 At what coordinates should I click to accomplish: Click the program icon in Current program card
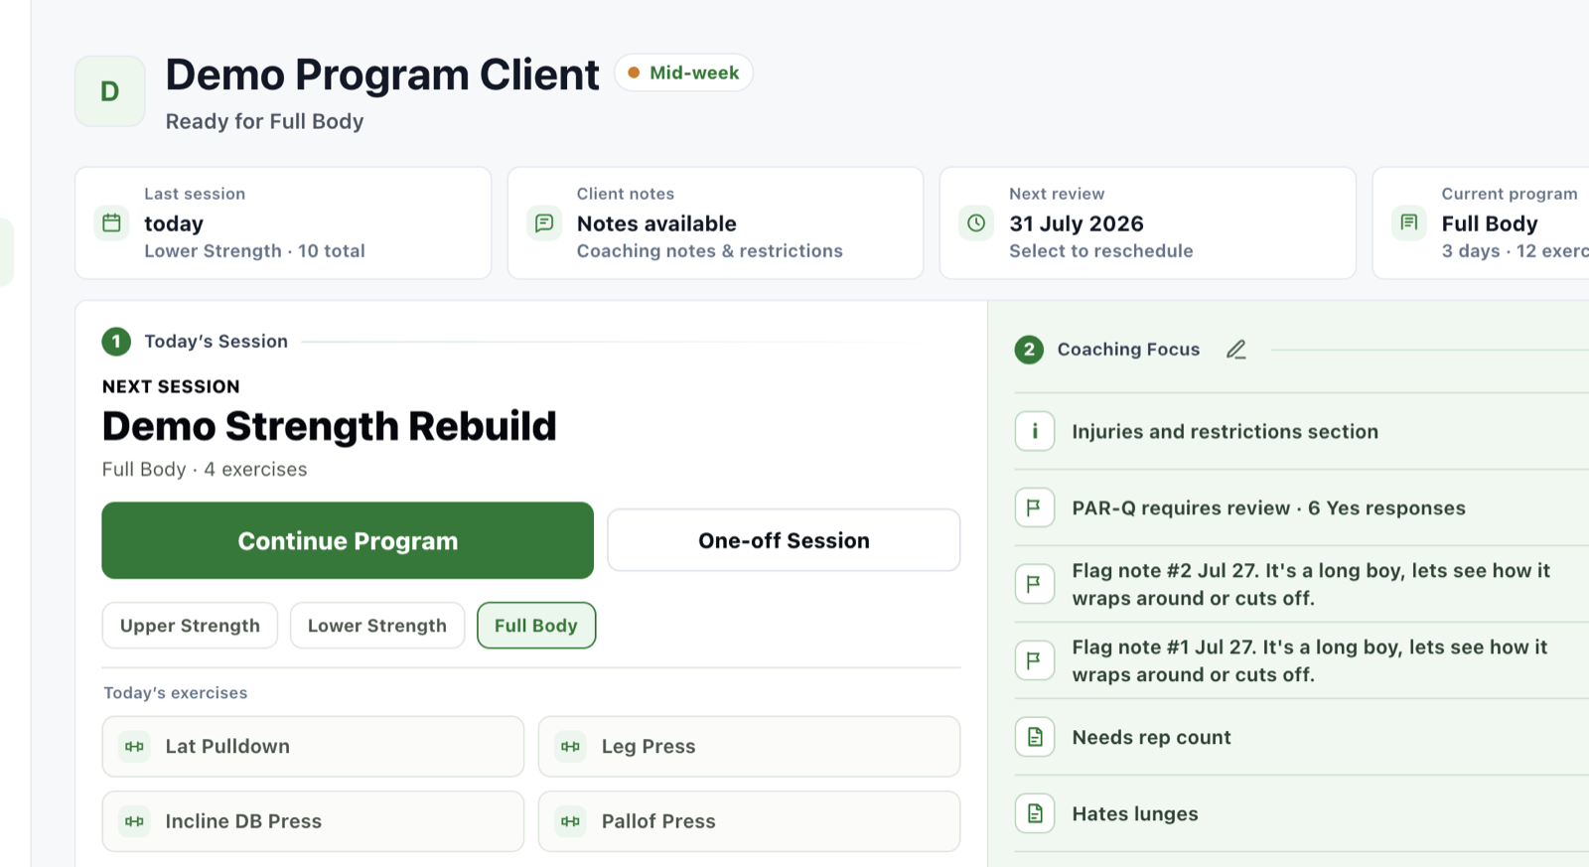(1409, 222)
